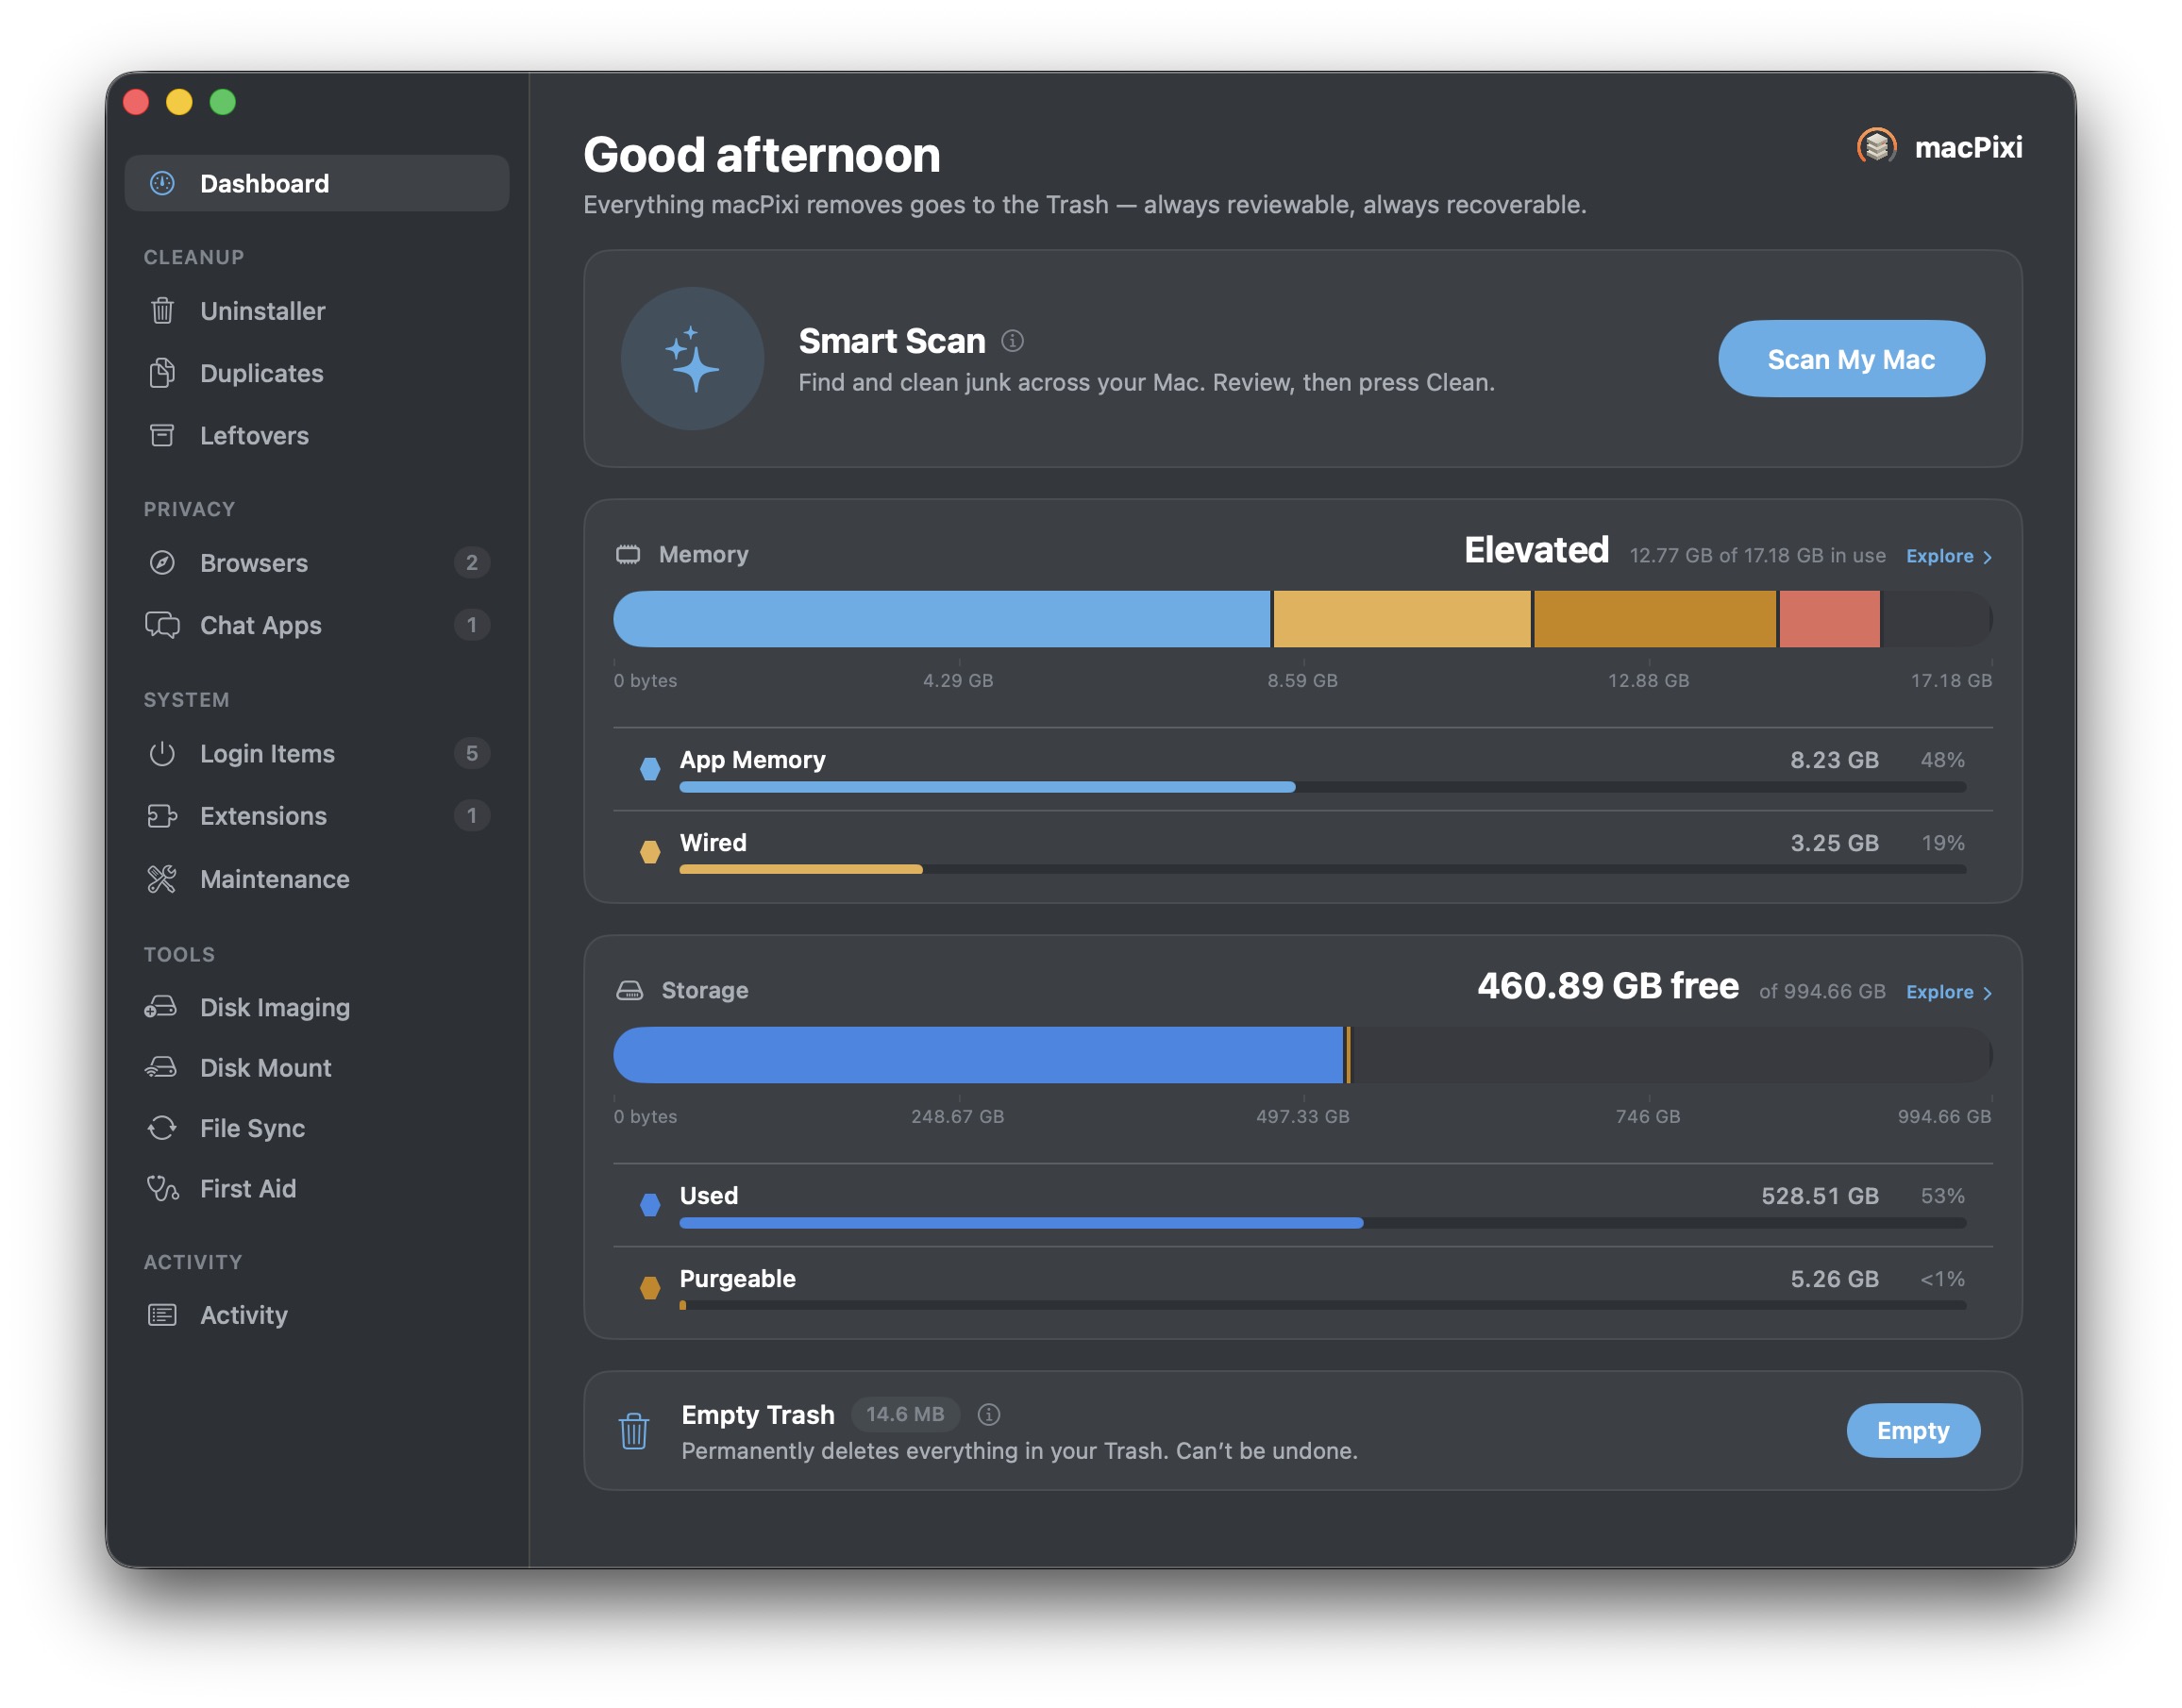Click the Leftovers archive box icon

(x=162, y=435)
